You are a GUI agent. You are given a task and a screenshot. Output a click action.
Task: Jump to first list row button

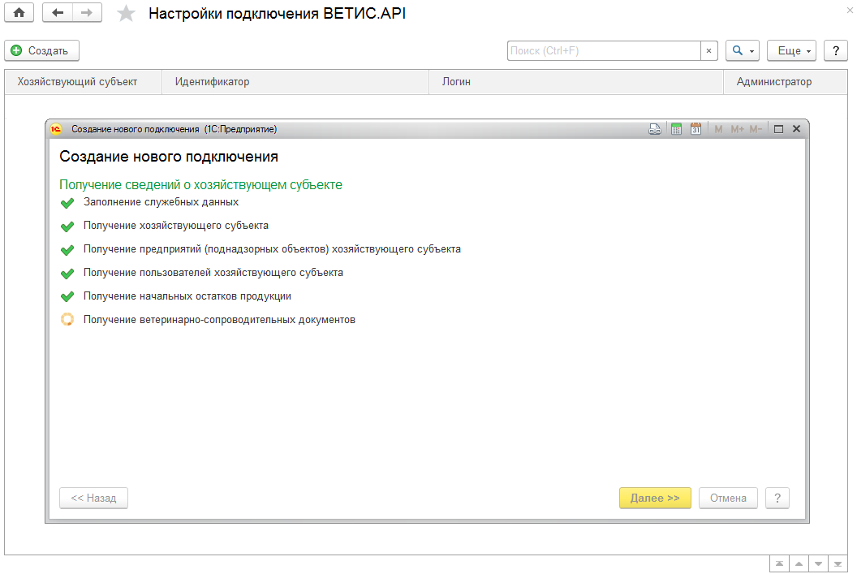click(779, 564)
